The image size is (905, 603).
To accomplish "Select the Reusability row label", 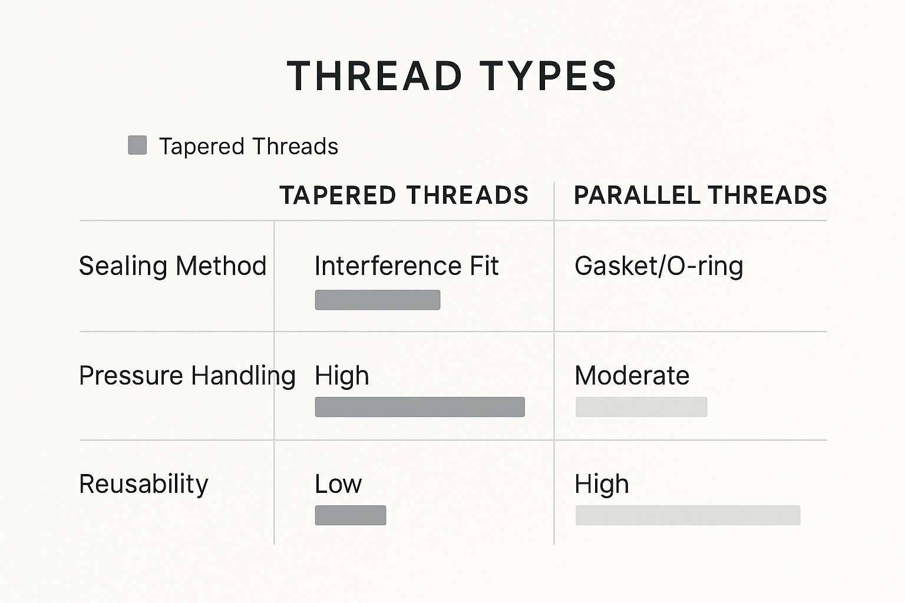I will tap(144, 484).
